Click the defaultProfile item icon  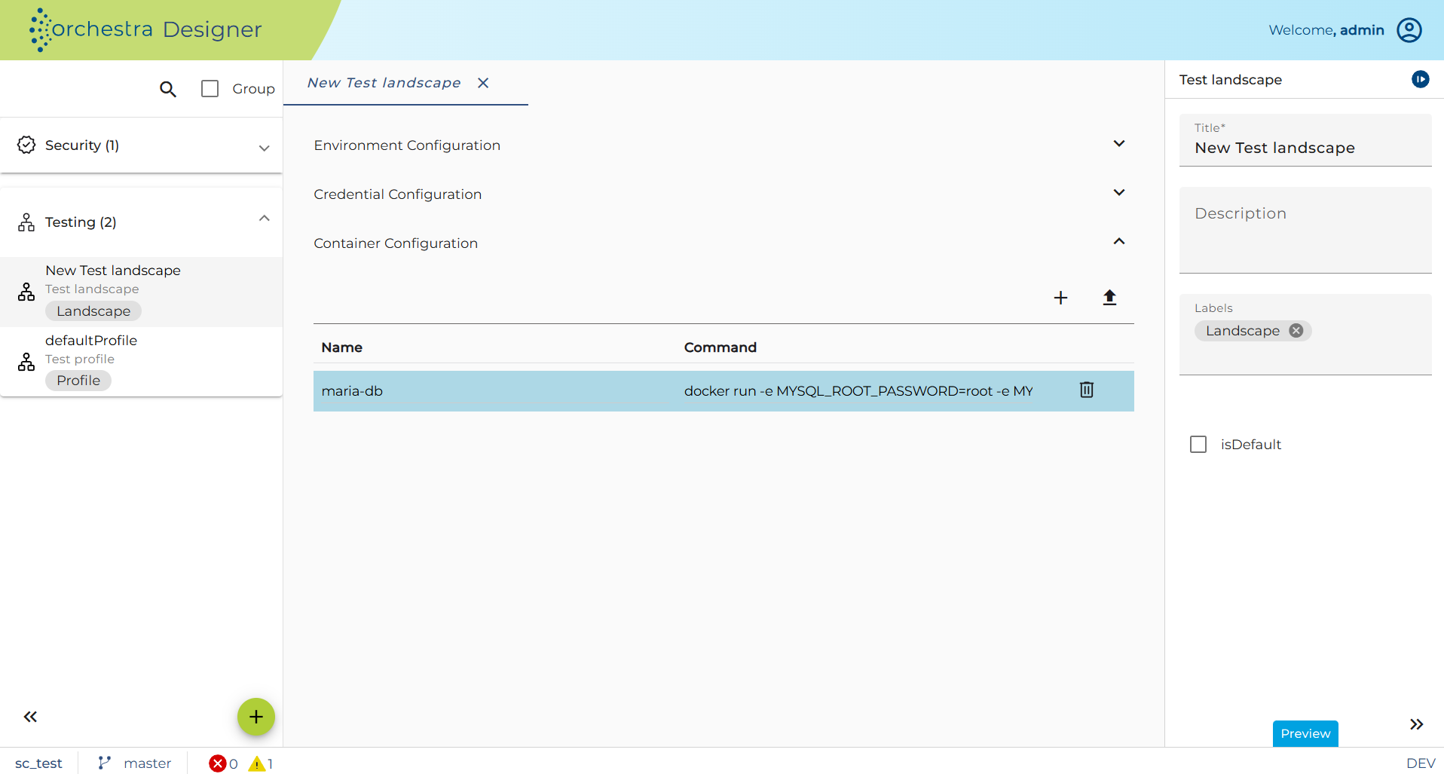(x=26, y=362)
